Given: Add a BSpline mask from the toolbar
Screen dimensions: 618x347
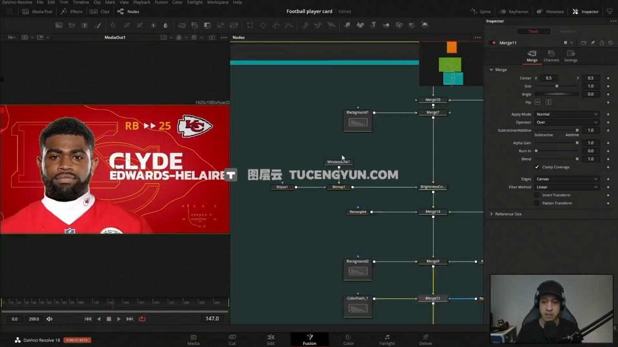Looking at the screenshot, I should 289,25.
